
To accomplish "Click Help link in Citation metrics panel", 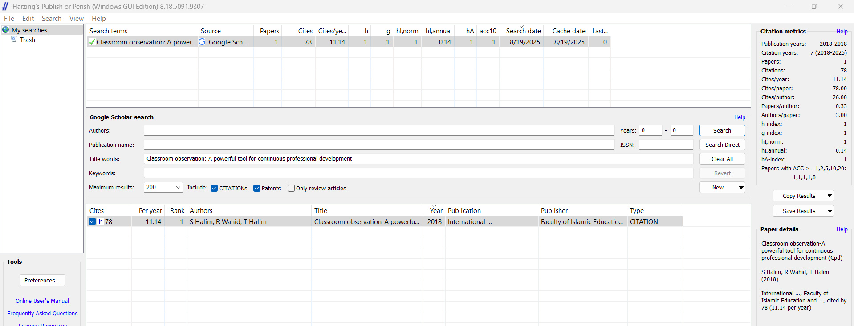I will tap(842, 31).
